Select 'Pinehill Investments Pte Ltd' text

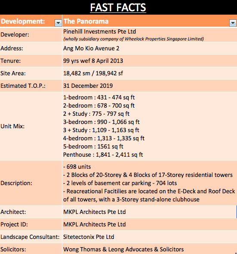pos(99,31)
